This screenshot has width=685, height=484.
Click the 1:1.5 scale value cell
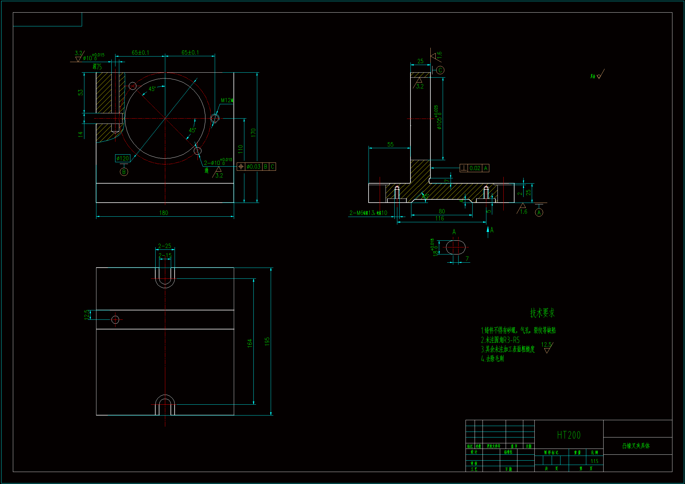(594, 461)
